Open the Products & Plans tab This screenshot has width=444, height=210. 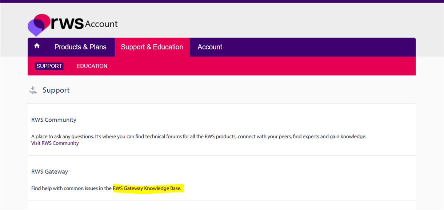[80, 47]
